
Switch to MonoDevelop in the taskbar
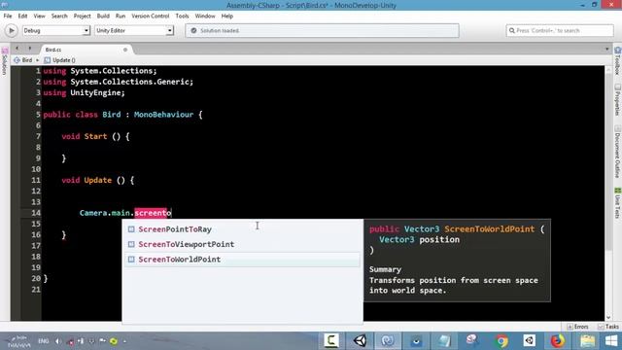click(388, 340)
